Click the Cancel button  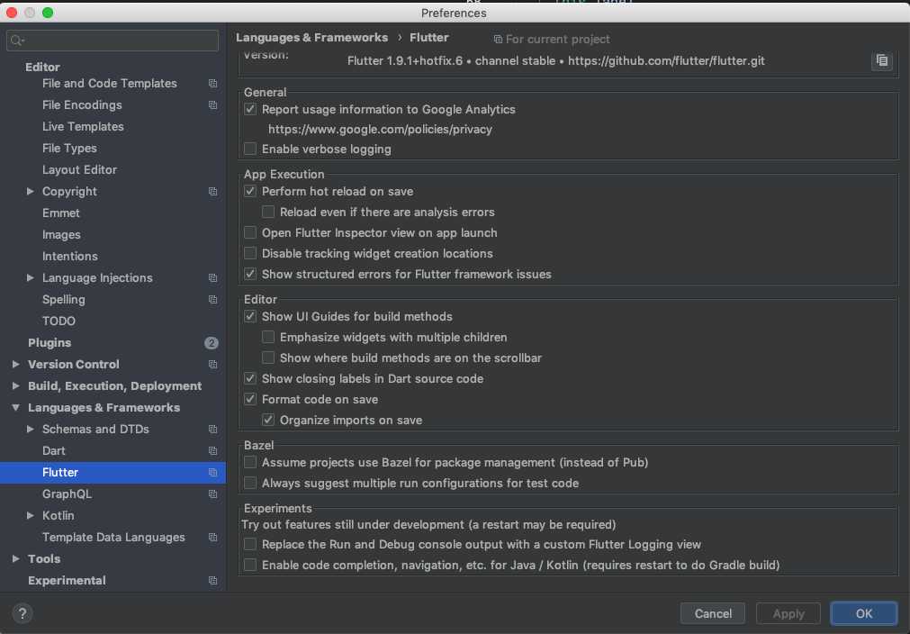pyautogui.click(x=713, y=613)
